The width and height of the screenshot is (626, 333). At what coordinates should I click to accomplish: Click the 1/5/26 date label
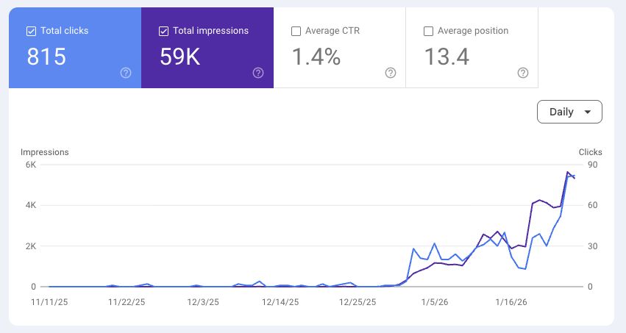tap(435, 302)
